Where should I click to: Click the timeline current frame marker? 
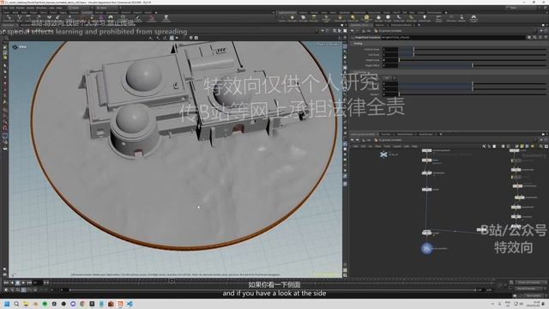pyautogui.click(x=172, y=281)
